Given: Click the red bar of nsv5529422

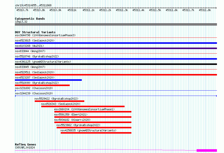Looking at the screenshot, I should [x=59, y=101].
